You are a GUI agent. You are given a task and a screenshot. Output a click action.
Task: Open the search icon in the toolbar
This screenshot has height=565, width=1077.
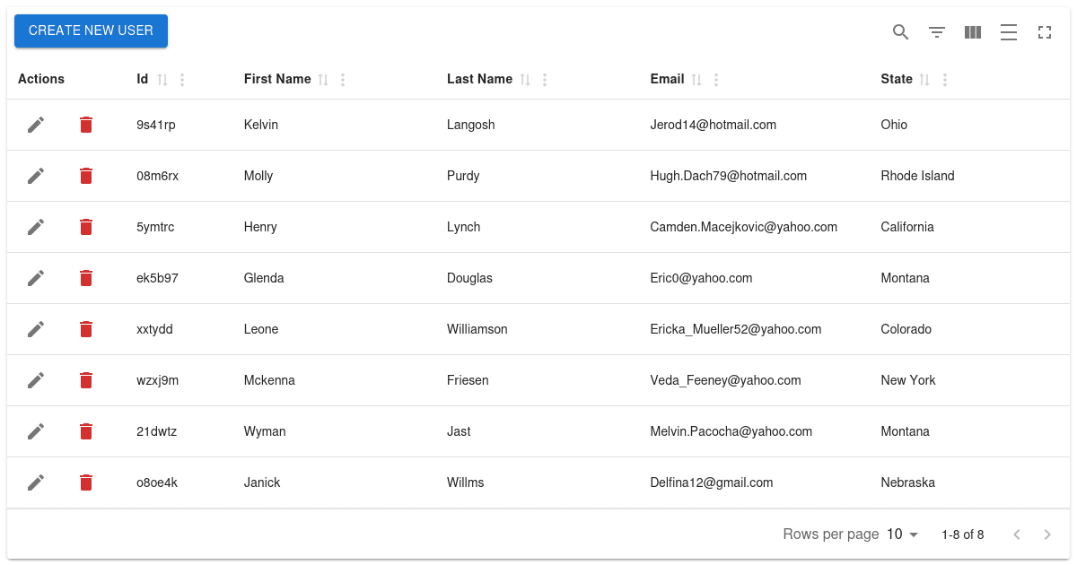point(900,31)
